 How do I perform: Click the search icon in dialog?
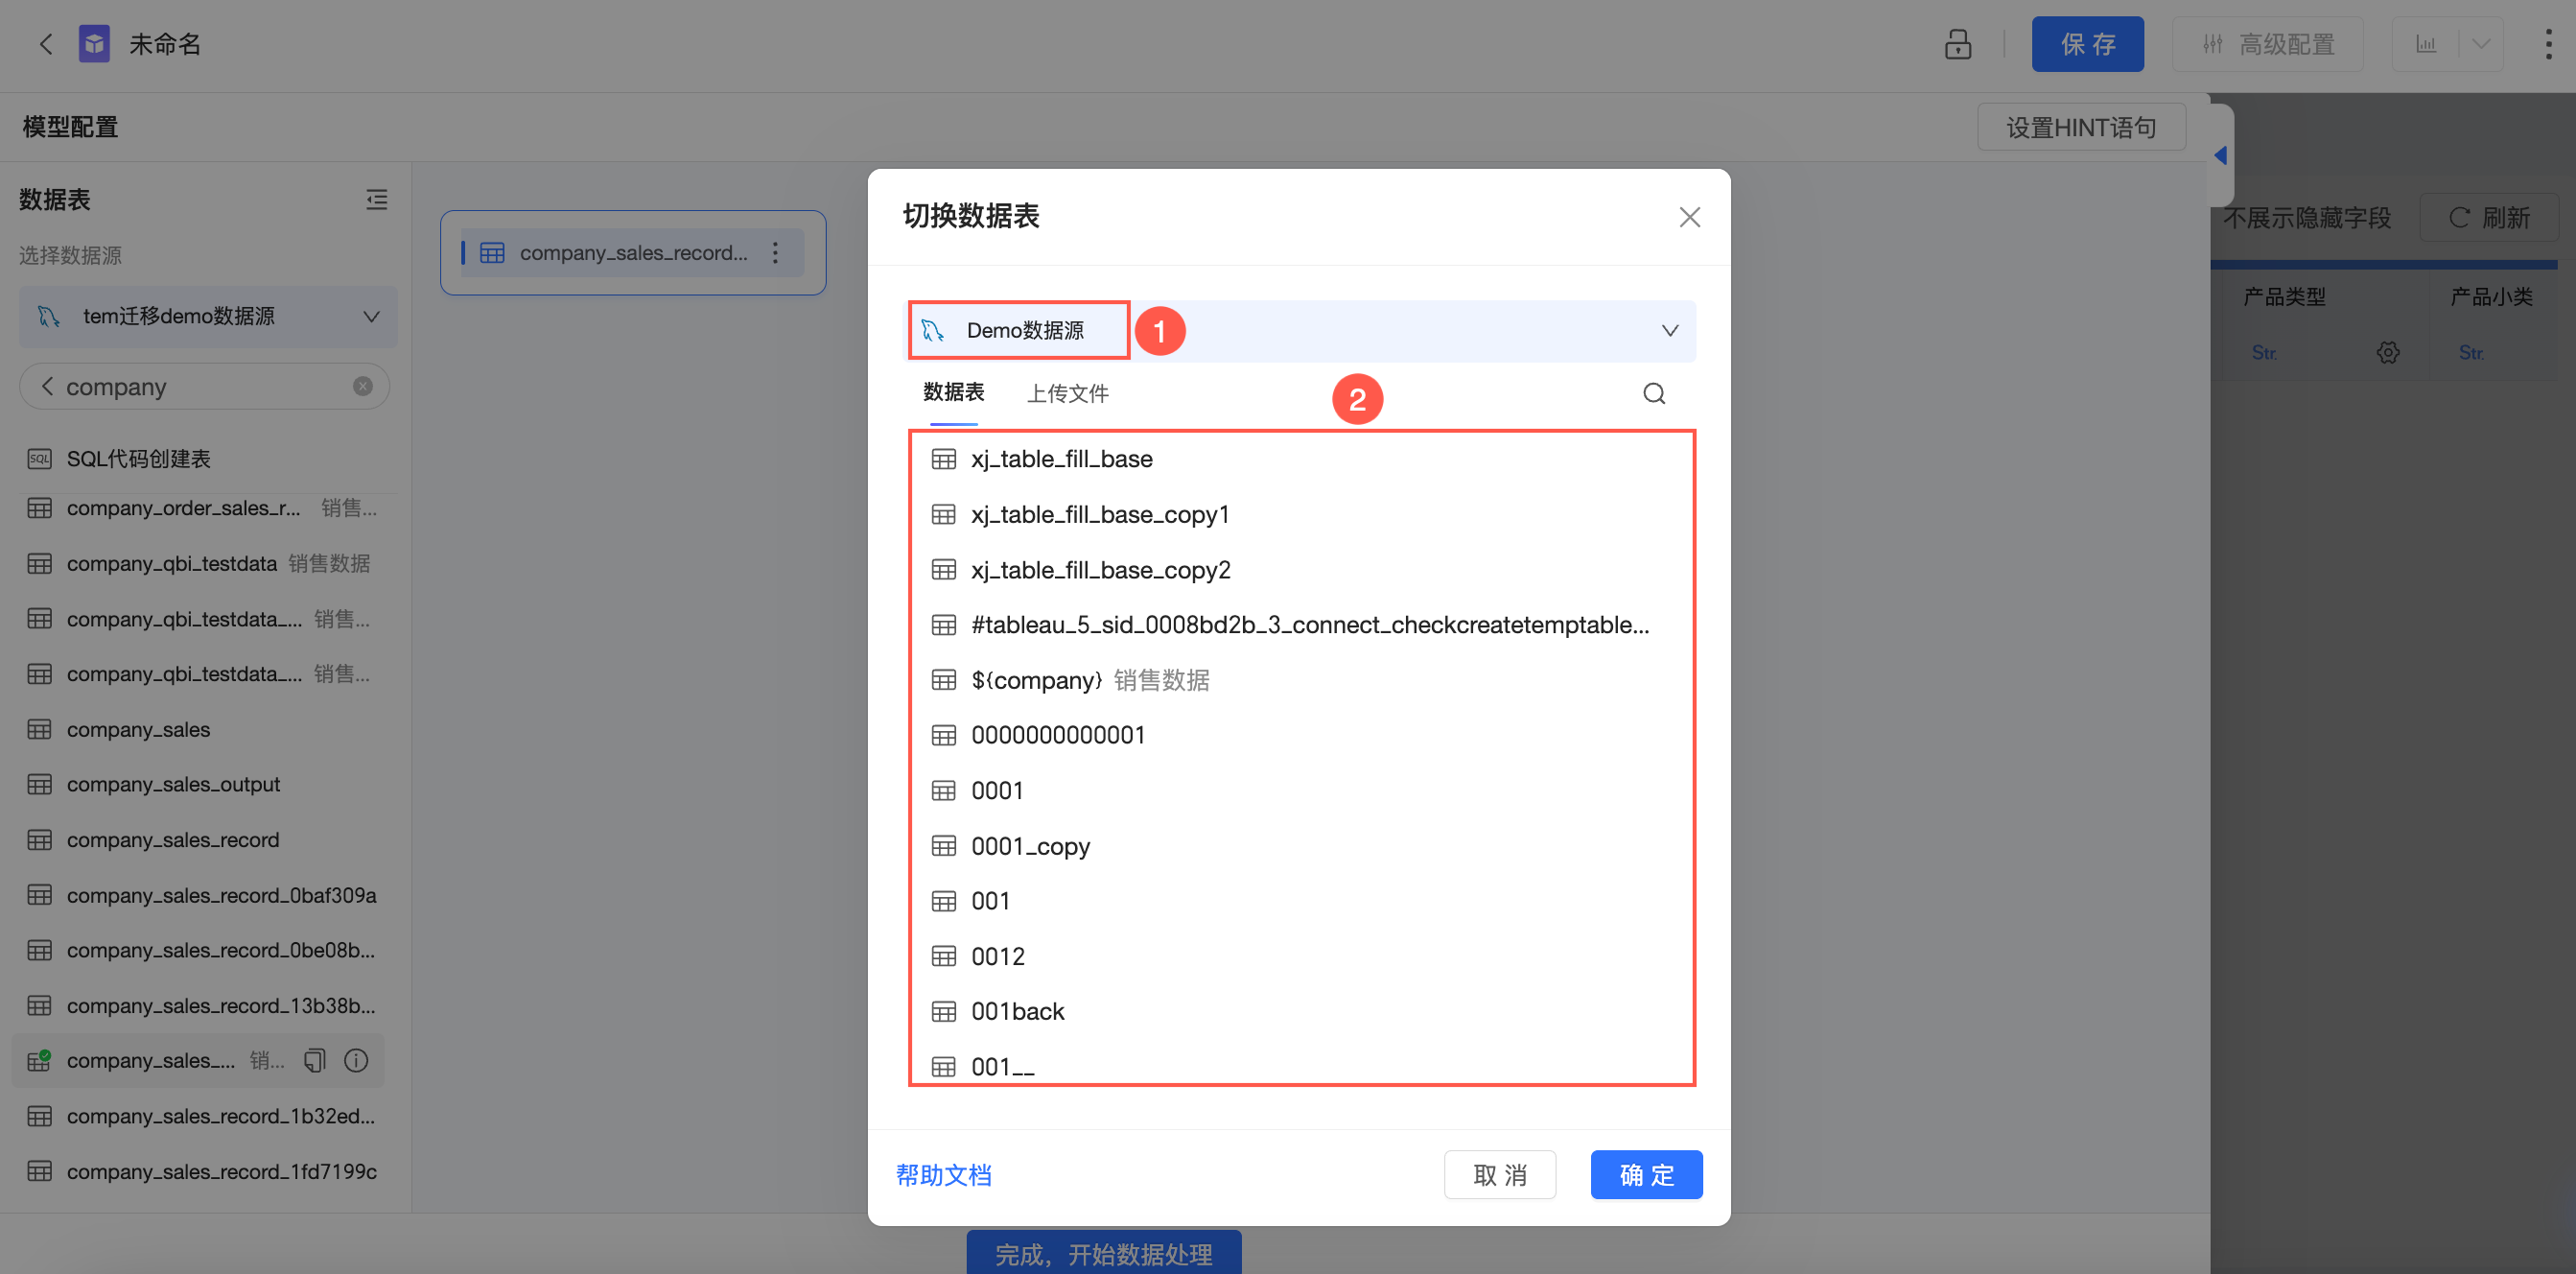tap(1653, 393)
